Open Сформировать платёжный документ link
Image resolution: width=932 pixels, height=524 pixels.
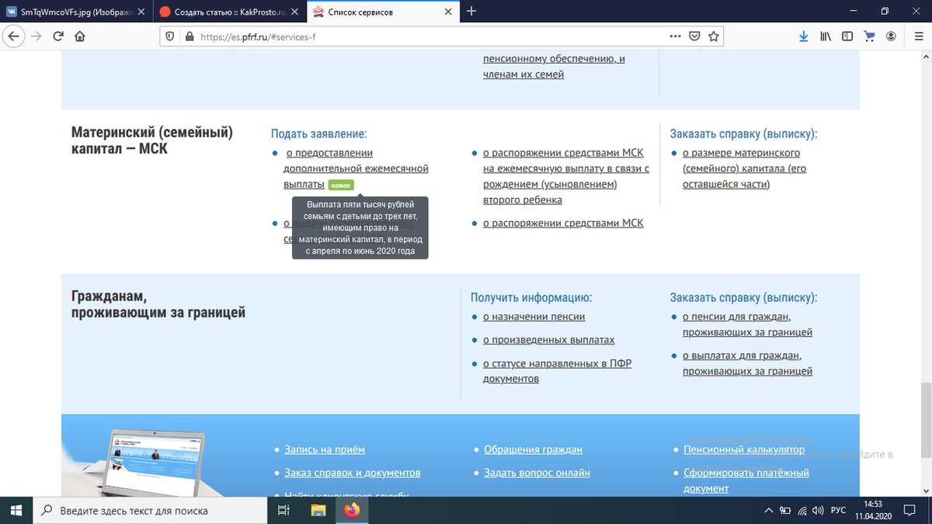point(746,481)
